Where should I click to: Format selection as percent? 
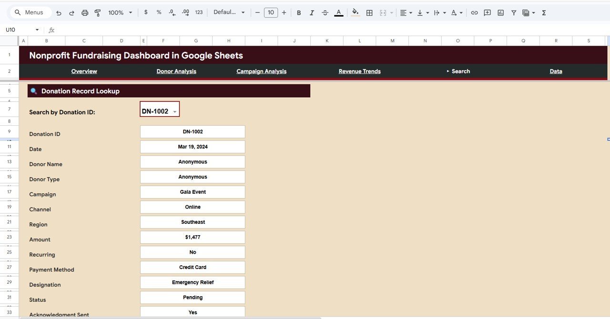point(159,12)
